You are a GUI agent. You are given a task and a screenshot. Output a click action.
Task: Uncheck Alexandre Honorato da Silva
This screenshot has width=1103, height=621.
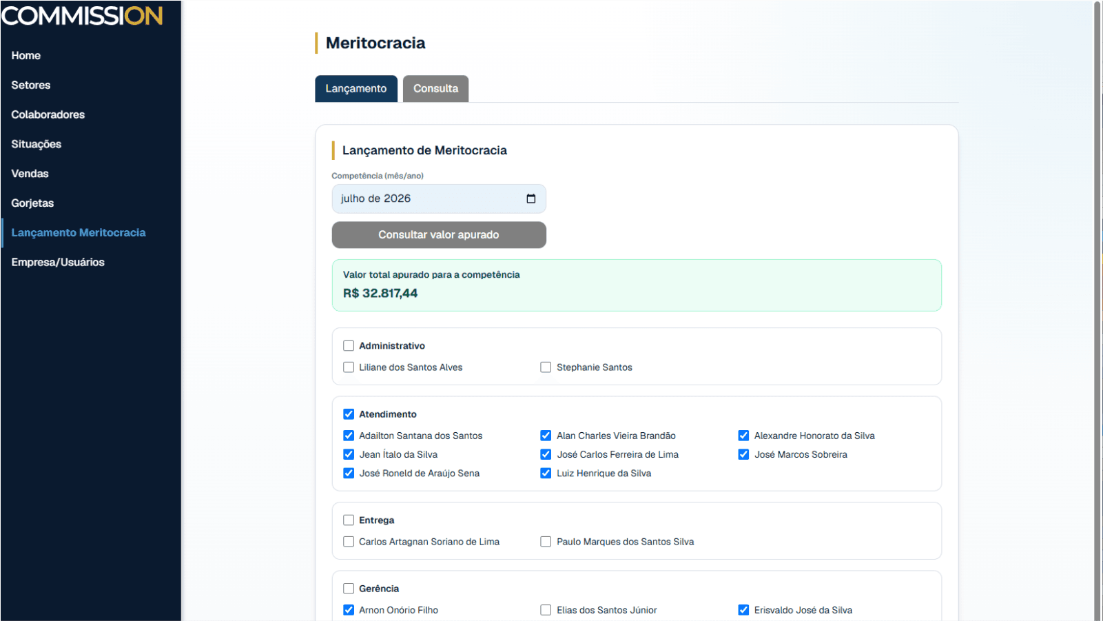click(743, 436)
